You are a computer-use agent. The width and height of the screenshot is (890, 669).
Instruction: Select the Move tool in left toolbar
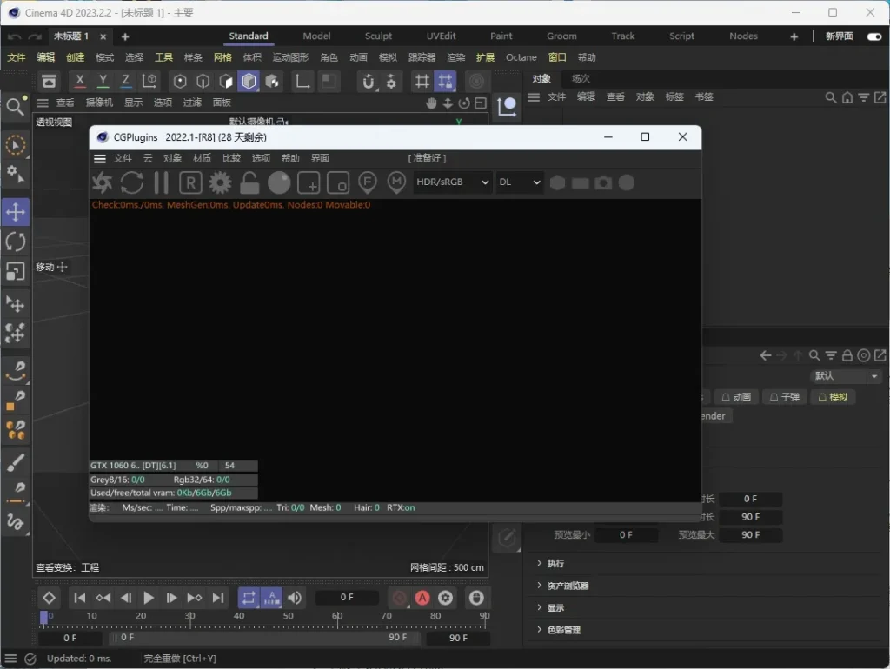pos(16,212)
